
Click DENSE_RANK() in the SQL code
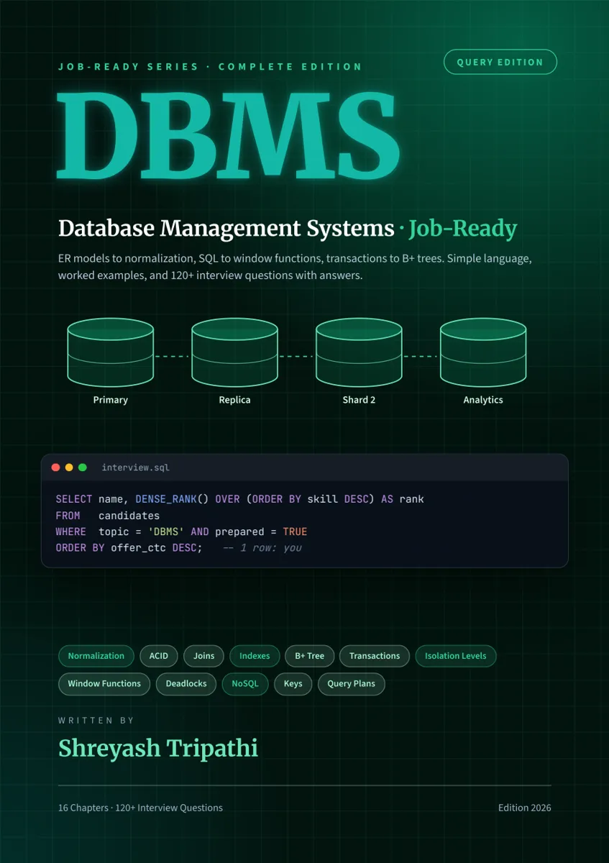(172, 499)
